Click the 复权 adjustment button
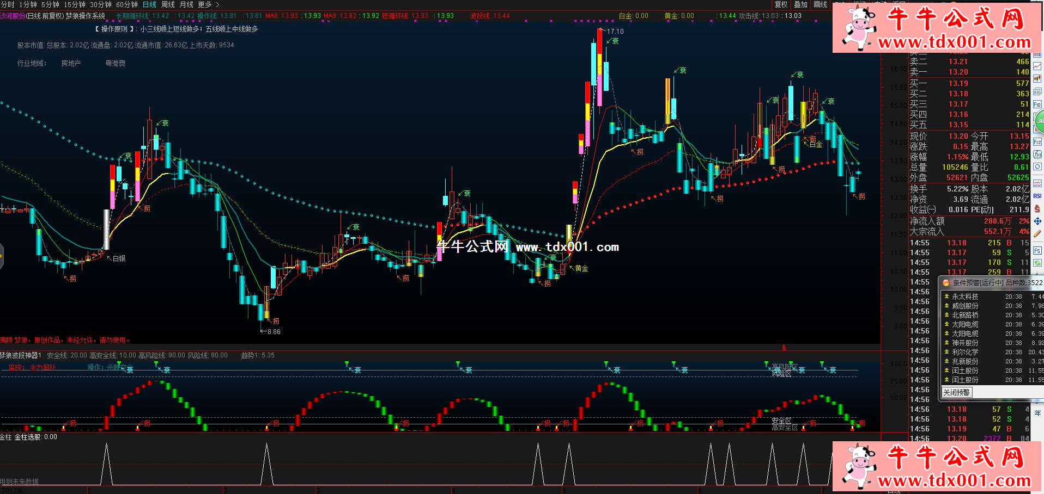 pos(781,4)
